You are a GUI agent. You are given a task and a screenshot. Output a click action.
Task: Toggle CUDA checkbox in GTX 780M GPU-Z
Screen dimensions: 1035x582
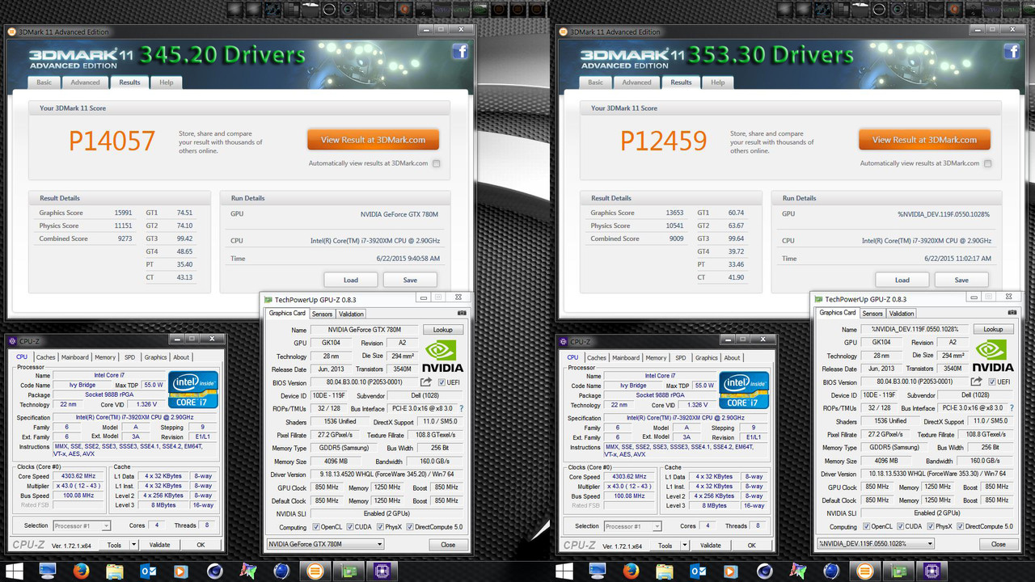pos(350,527)
